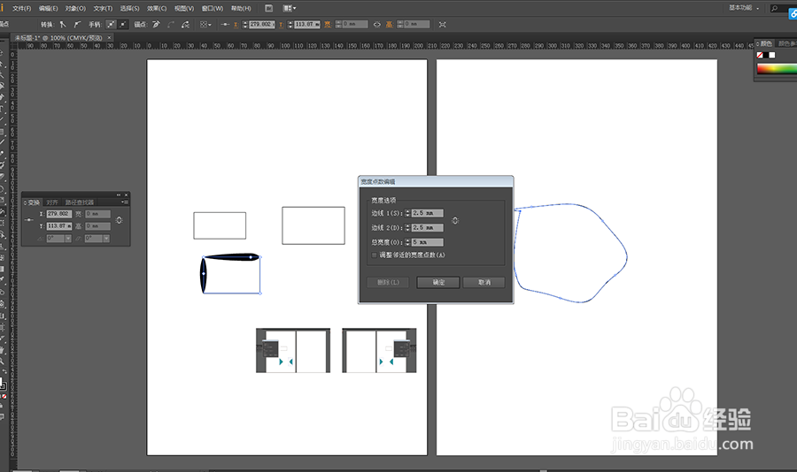797x472 pixels.
Task: Click the isolate selected object icon
Action: (x=443, y=24)
